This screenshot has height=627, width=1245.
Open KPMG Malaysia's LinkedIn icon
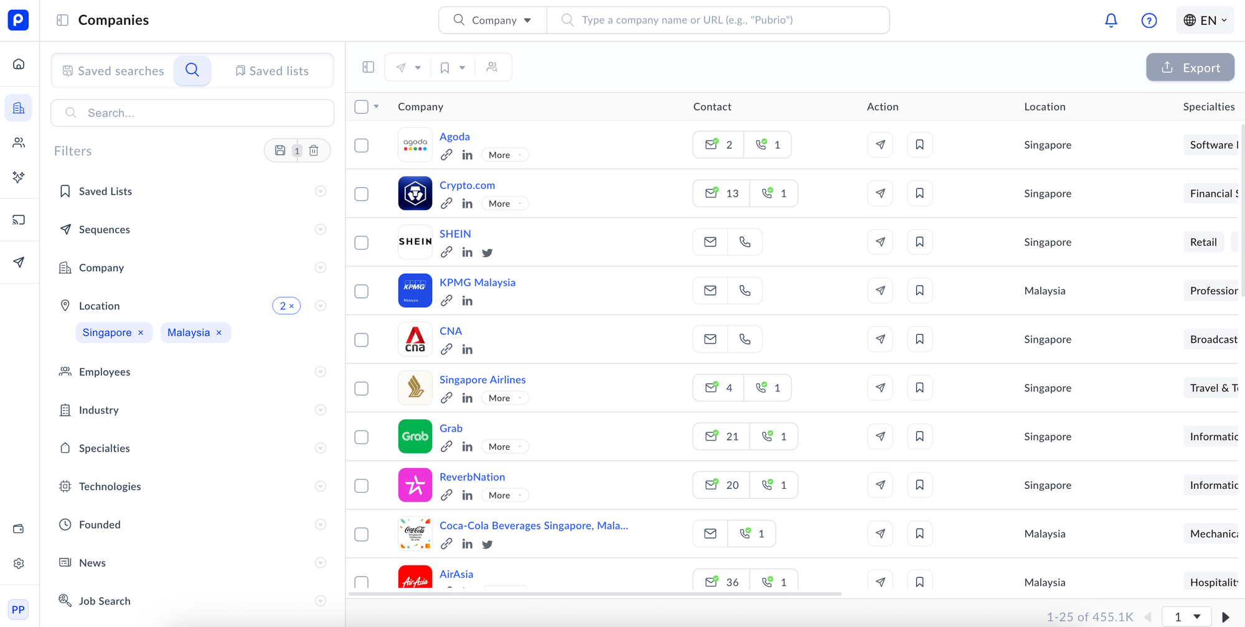[467, 301]
